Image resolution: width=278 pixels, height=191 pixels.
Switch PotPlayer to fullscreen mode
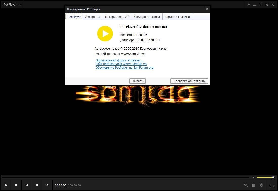267,5
